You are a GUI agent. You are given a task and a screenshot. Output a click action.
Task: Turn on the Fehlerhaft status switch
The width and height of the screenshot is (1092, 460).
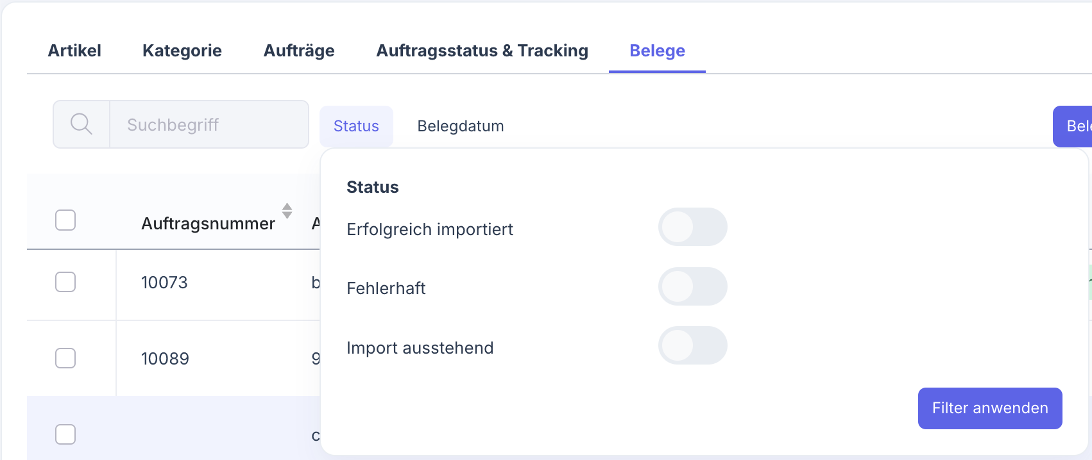coord(693,286)
